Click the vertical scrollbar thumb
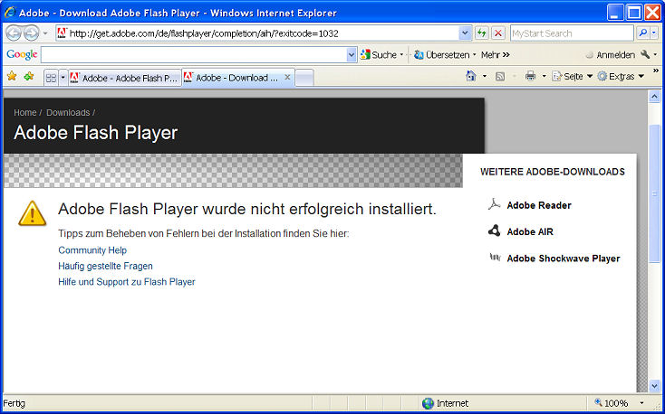Screen dimensions: 665x414 point(654,193)
